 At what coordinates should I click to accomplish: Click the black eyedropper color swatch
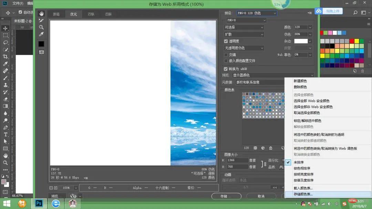(x=41, y=44)
